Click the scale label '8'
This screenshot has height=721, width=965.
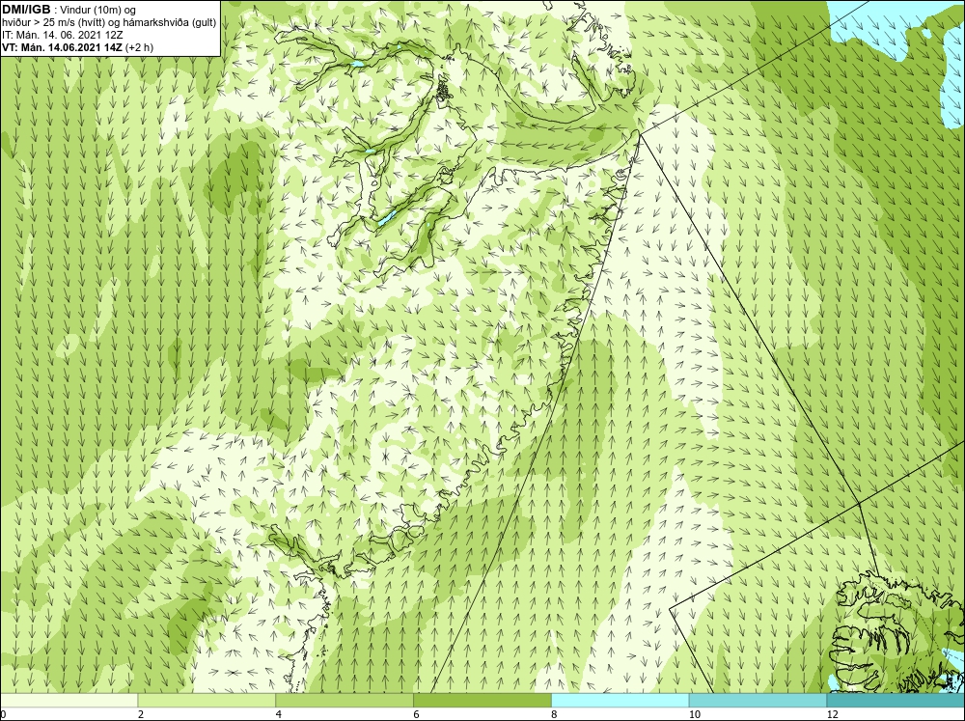coord(555,714)
